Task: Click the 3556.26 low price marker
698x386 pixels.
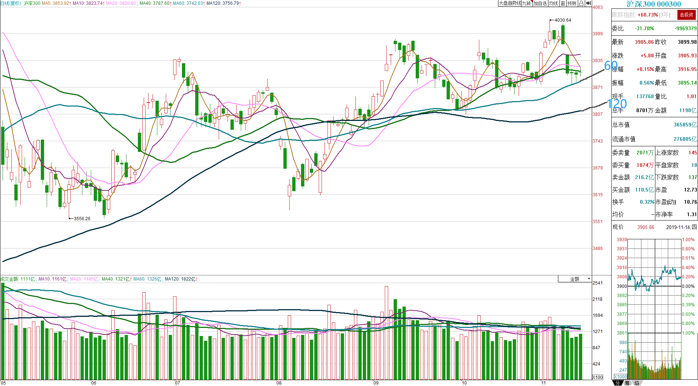Action: click(x=82, y=218)
